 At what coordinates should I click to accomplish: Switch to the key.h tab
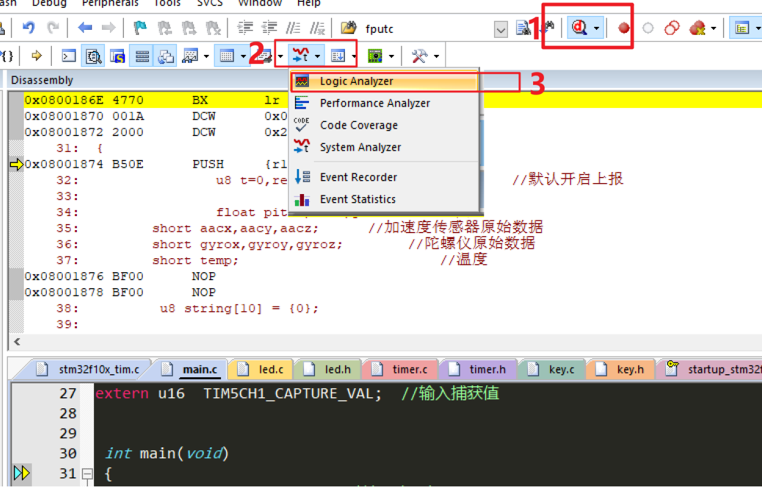(x=620, y=369)
